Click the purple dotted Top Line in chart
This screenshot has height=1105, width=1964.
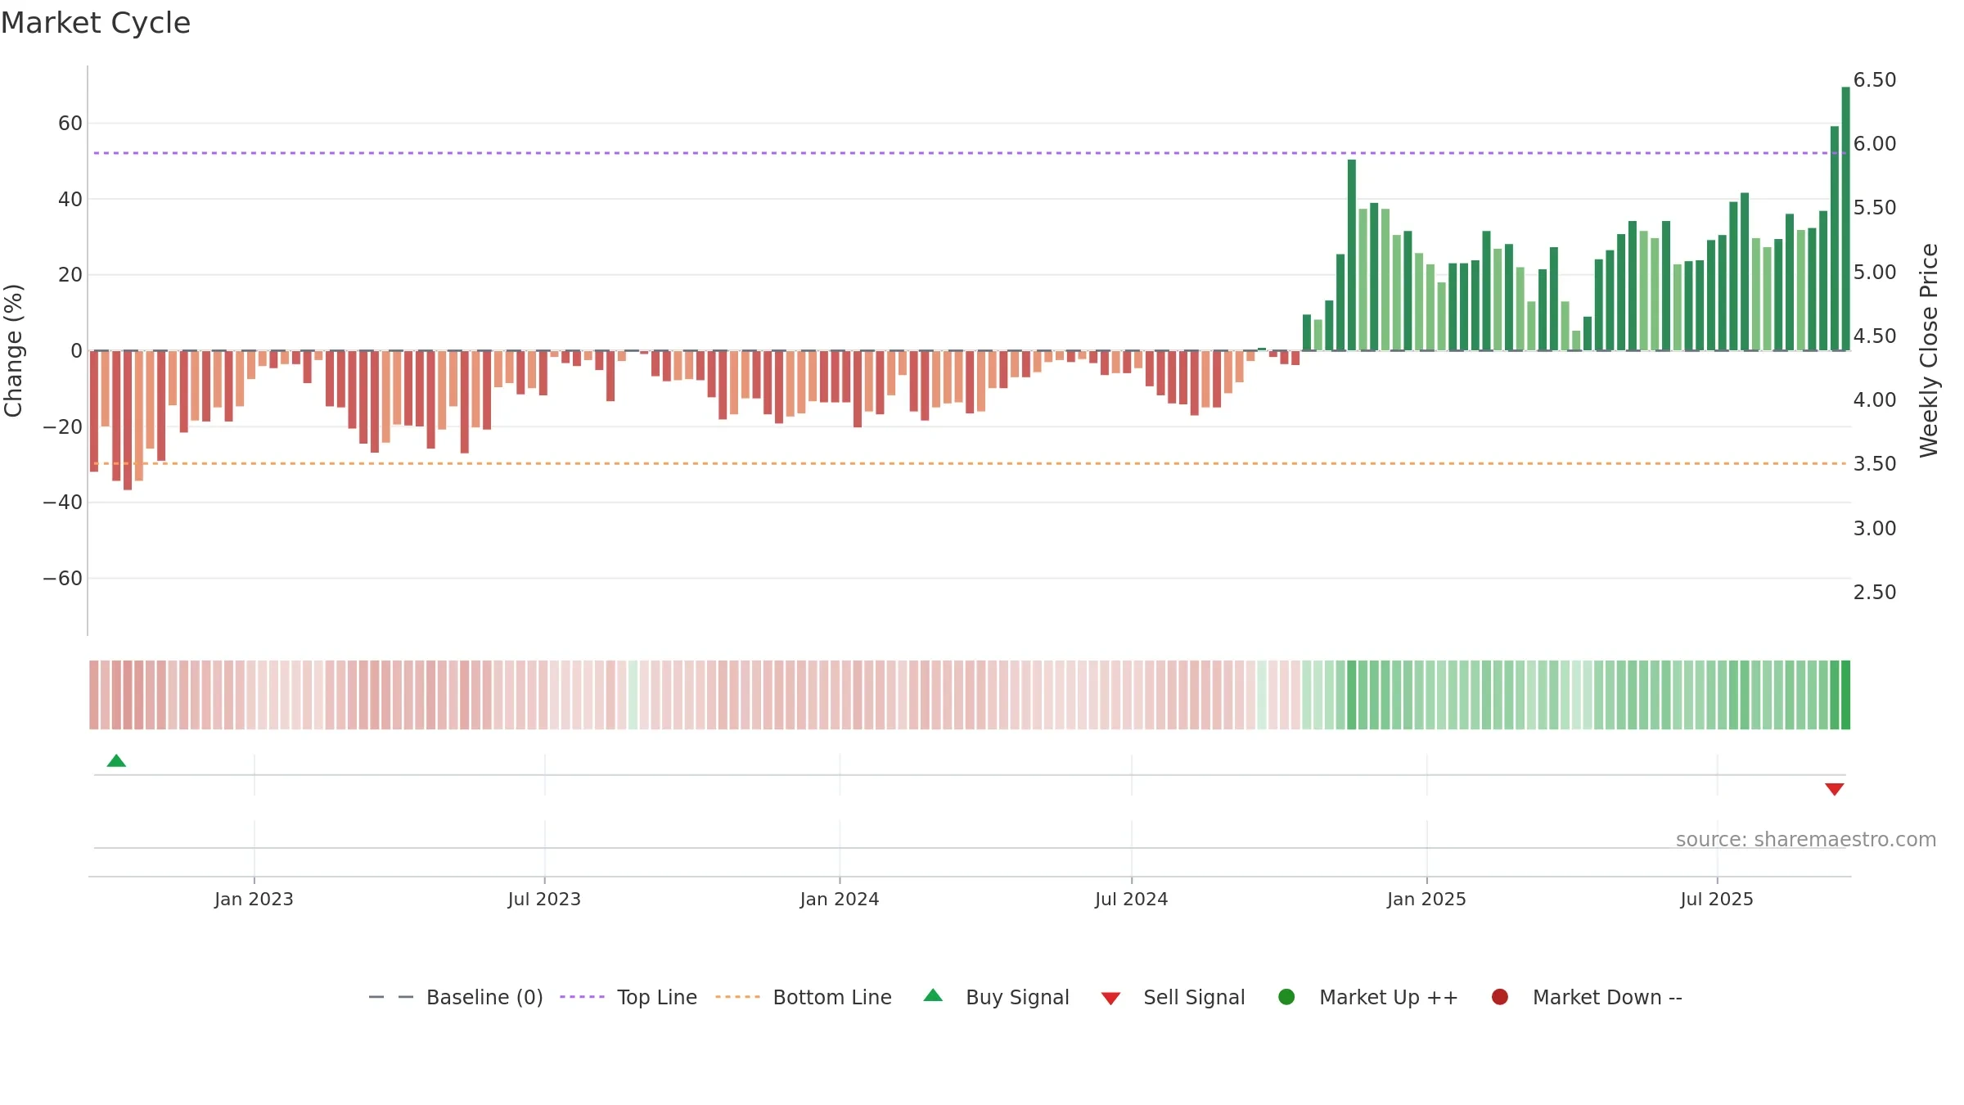(x=970, y=153)
